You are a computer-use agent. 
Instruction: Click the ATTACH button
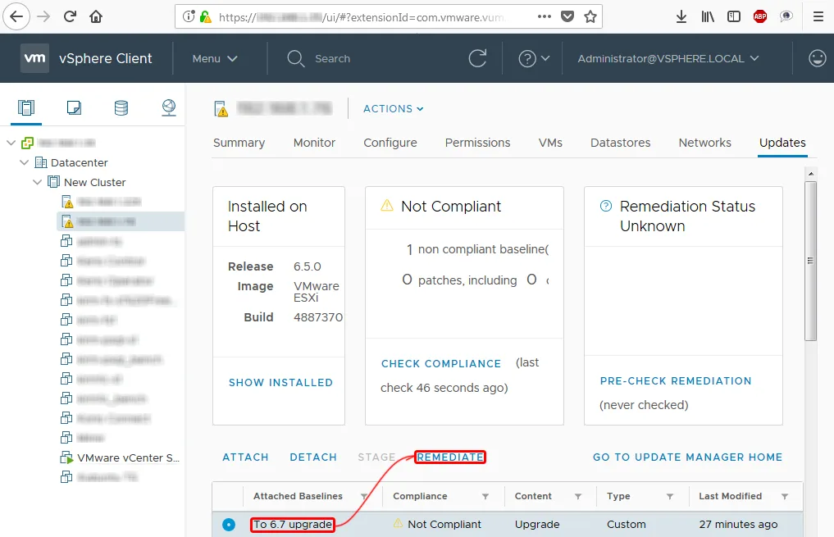click(x=245, y=457)
